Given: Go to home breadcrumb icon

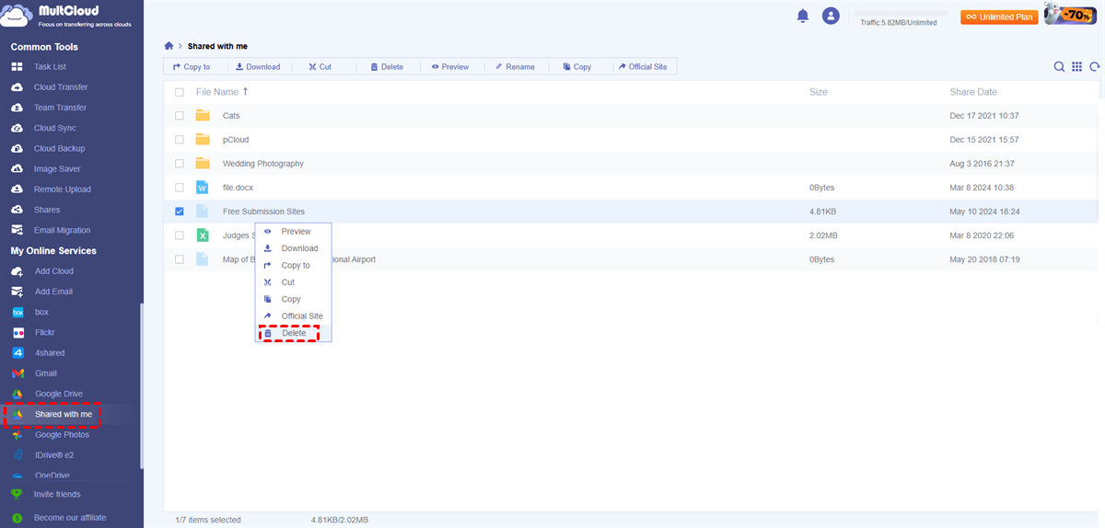Looking at the screenshot, I should tap(169, 46).
